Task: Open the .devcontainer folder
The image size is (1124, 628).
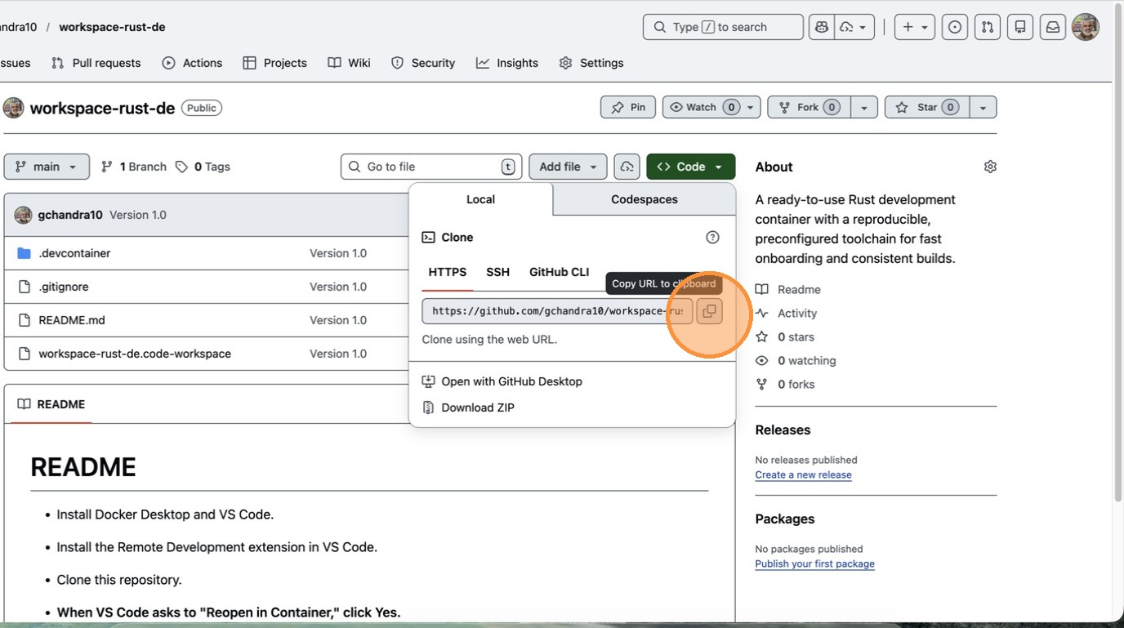Action: [74, 253]
